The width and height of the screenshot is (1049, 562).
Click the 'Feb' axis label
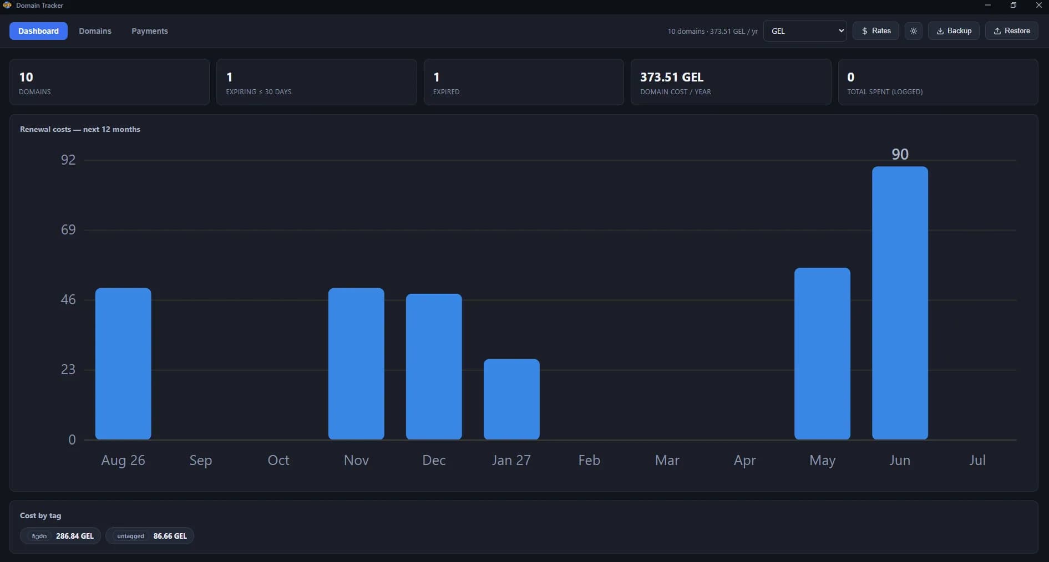coord(589,460)
